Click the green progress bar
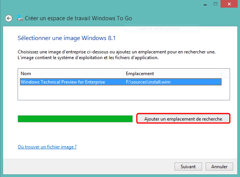 [75, 119]
